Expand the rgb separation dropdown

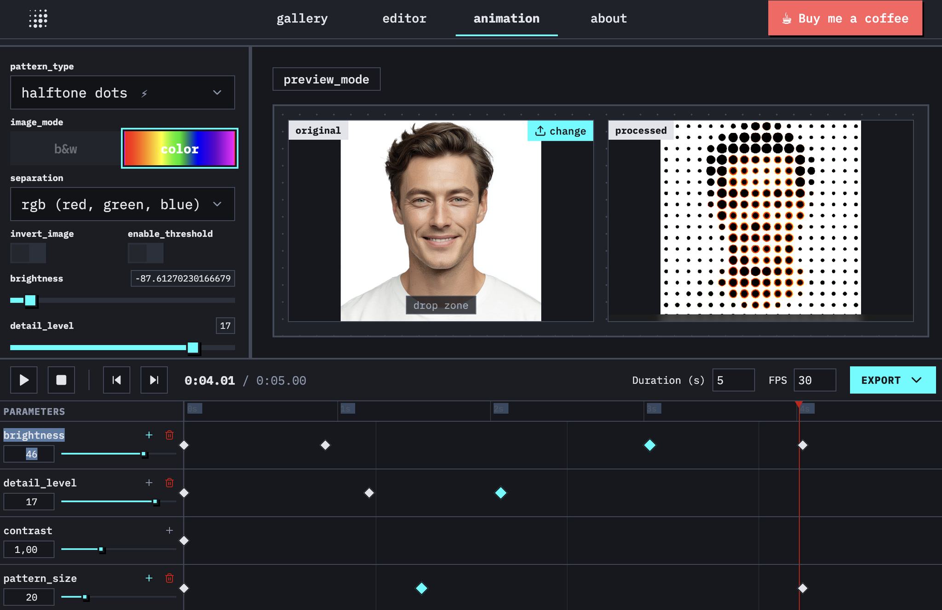click(122, 204)
